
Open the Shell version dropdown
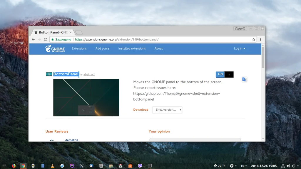167,110
